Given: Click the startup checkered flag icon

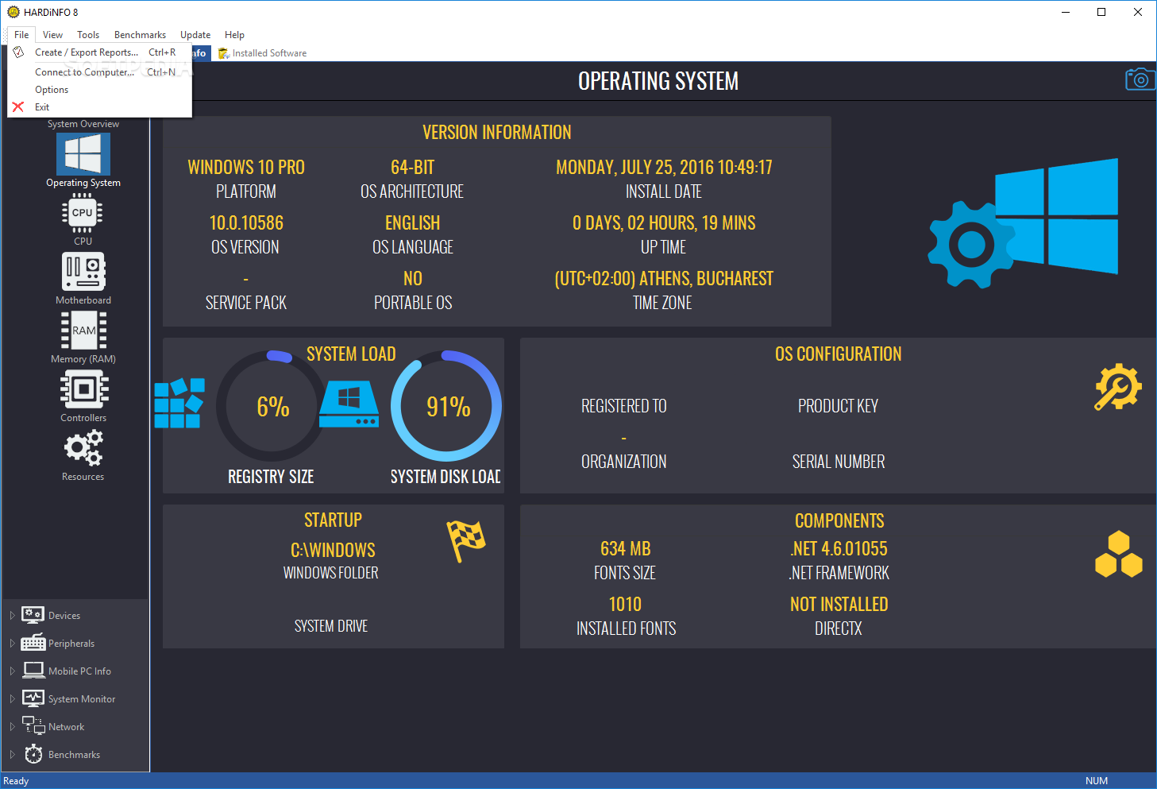Looking at the screenshot, I should [x=467, y=540].
